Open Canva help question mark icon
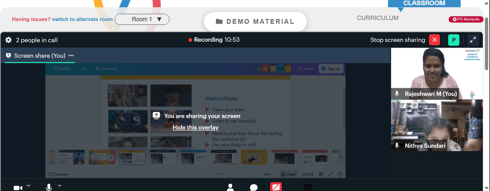 click(x=340, y=174)
